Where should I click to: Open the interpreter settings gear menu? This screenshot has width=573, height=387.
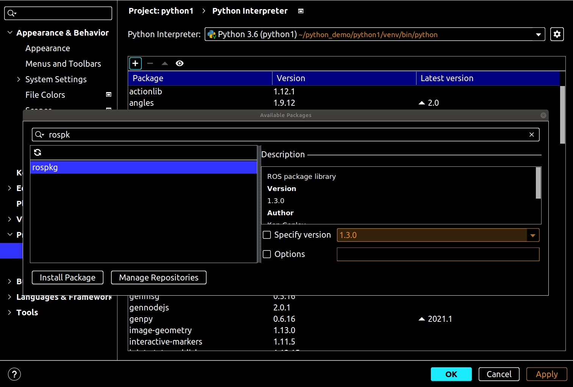click(557, 34)
